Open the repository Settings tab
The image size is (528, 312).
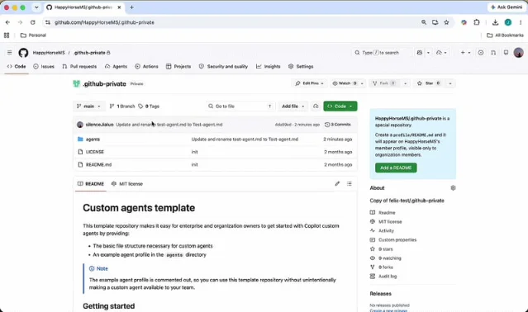(x=301, y=67)
